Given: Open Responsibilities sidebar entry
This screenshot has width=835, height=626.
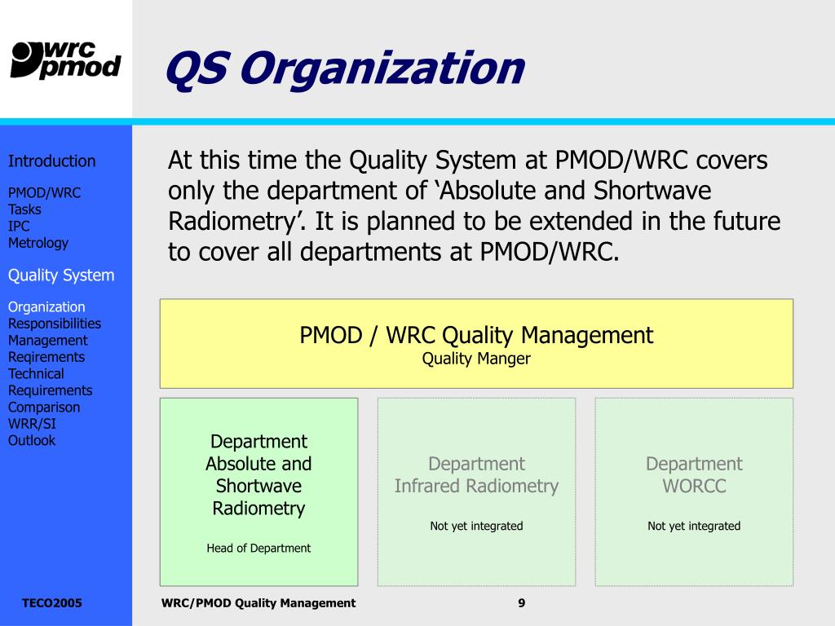Looking at the screenshot, I should pos(55,324).
